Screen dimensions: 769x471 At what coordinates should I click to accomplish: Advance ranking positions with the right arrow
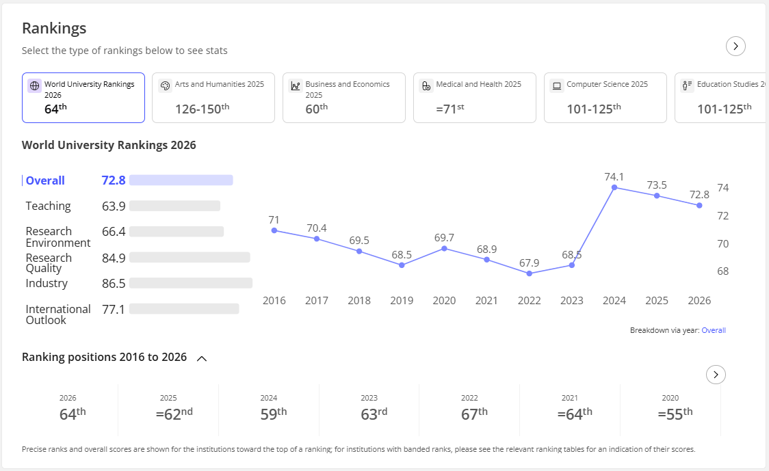[716, 375]
